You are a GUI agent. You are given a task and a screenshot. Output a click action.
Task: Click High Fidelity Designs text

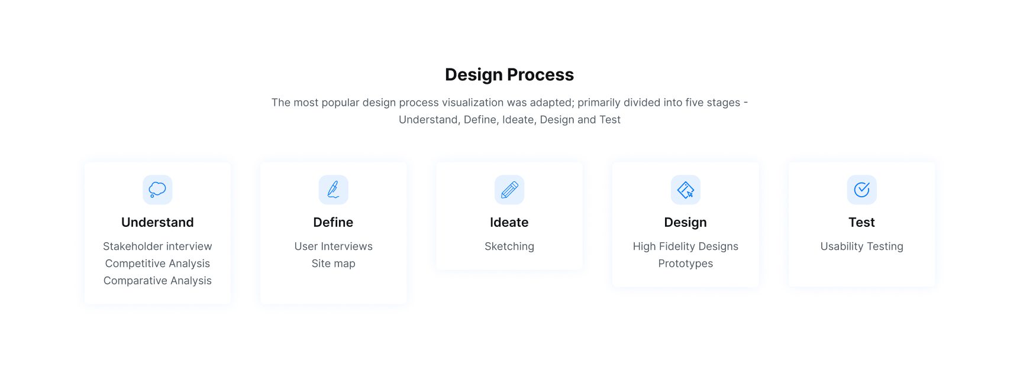point(685,246)
